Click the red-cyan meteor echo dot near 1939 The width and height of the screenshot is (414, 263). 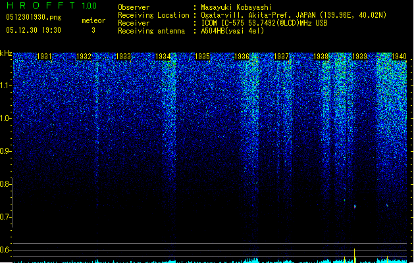(x=355, y=206)
